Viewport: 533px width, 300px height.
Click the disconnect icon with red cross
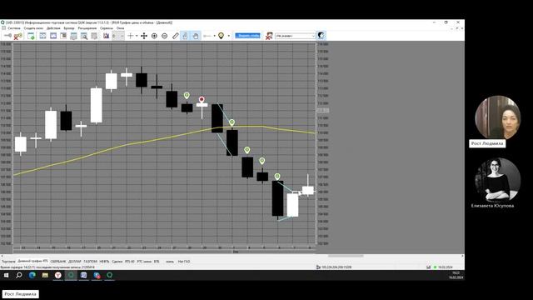[17, 36]
